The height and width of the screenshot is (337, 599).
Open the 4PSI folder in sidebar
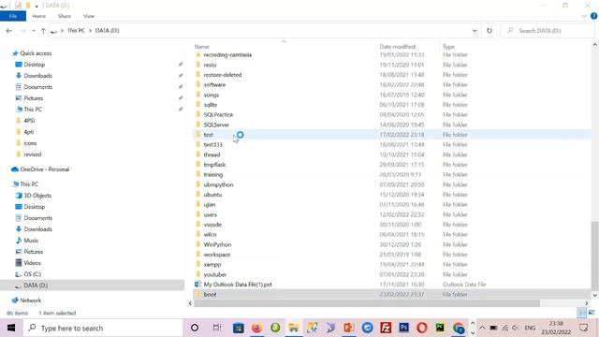pyautogui.click(x=29, y=121)
